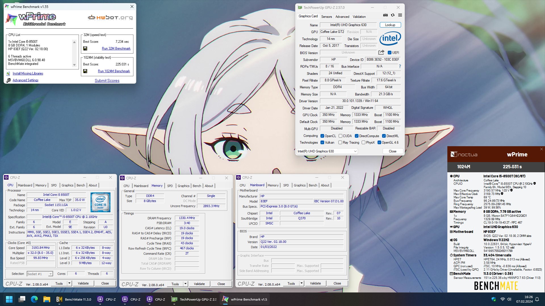This screenshot has height=306, width=545.
Task: Open the Windows Start menu
Action: click(9, 299)
